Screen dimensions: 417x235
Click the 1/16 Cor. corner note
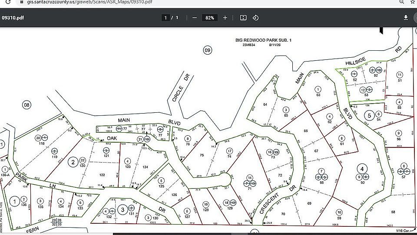[x=403, y=231]
